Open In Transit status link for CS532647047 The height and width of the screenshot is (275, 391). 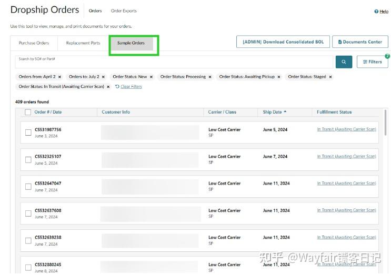(347, 184)
